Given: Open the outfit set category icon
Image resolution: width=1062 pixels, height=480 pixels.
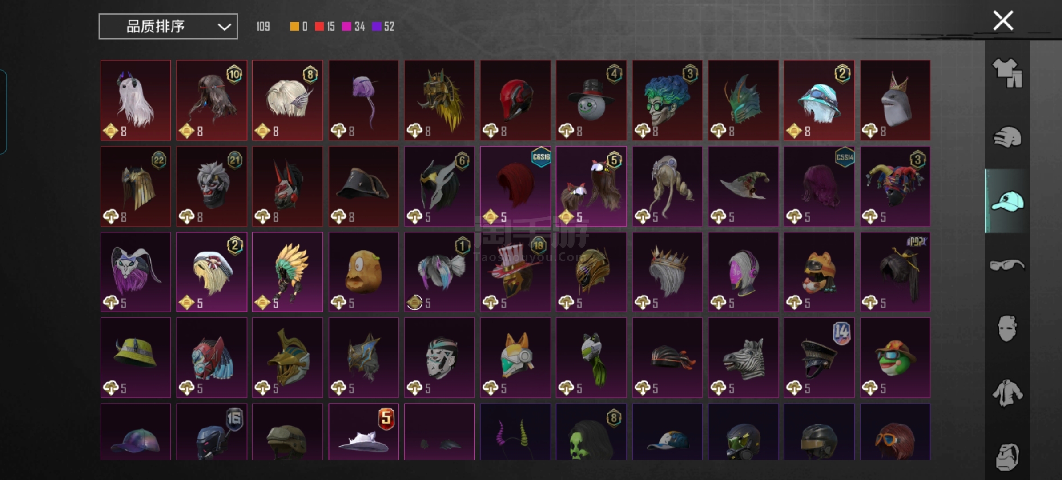Looking at the screenshot, I should 1007,73.
